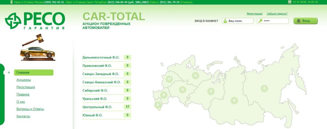Click the gavel and golden car image

38,47
